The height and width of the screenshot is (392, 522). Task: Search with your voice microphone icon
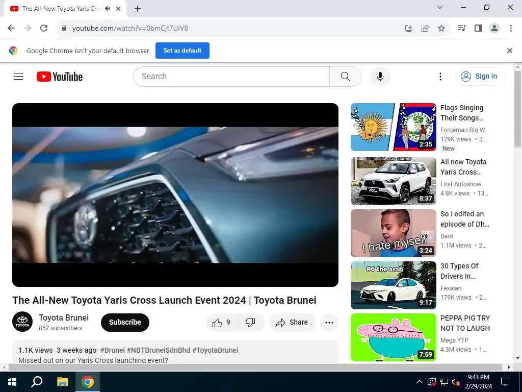[x=380, y=77]
